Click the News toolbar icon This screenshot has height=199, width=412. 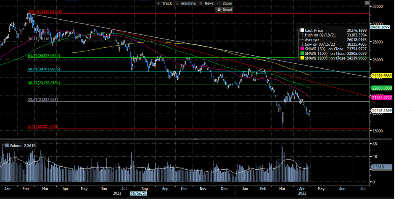click(x=206, y=3)
